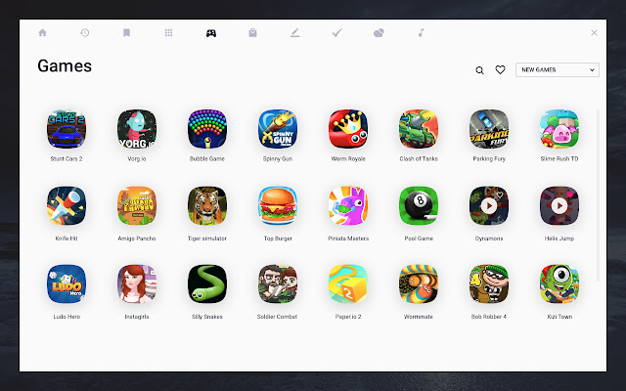Viewport: 626px width, 391px height.
Task: Play the Helix Jump game preview
Action: tap(559, 206)
